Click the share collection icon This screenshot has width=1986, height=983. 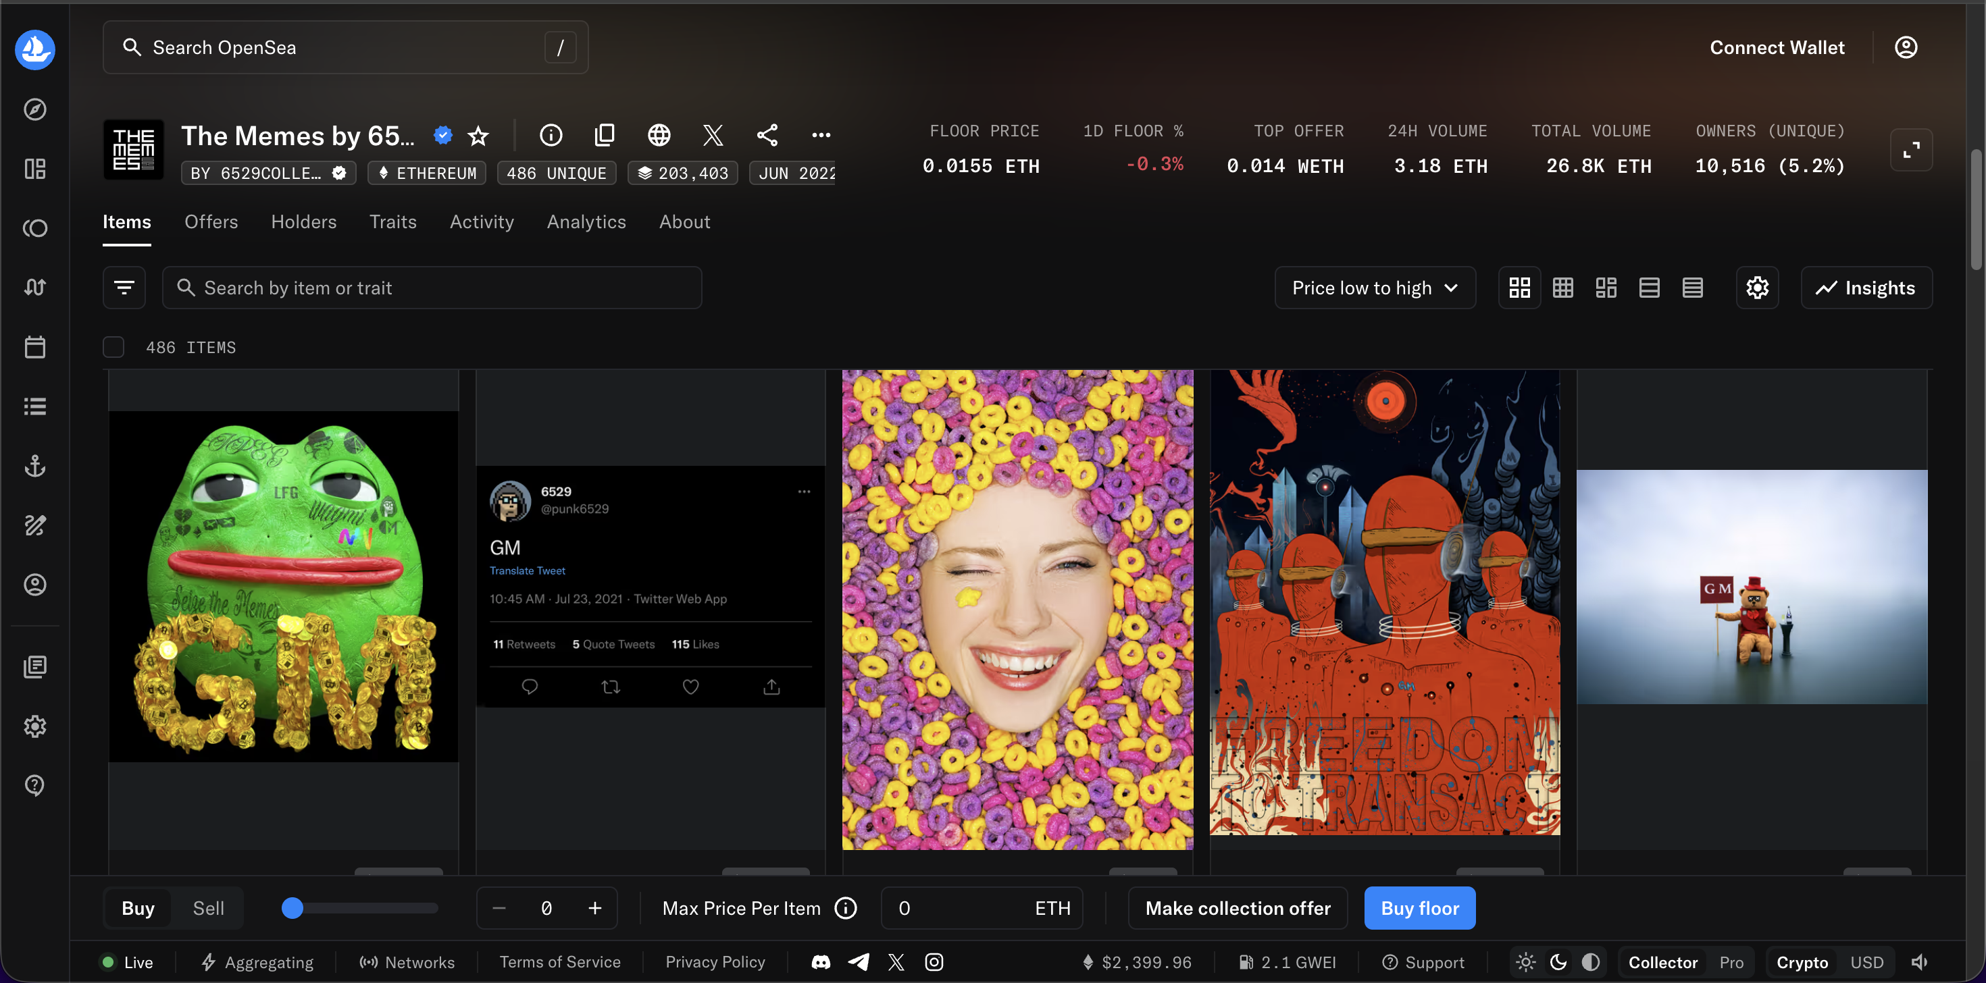[766, 136]
